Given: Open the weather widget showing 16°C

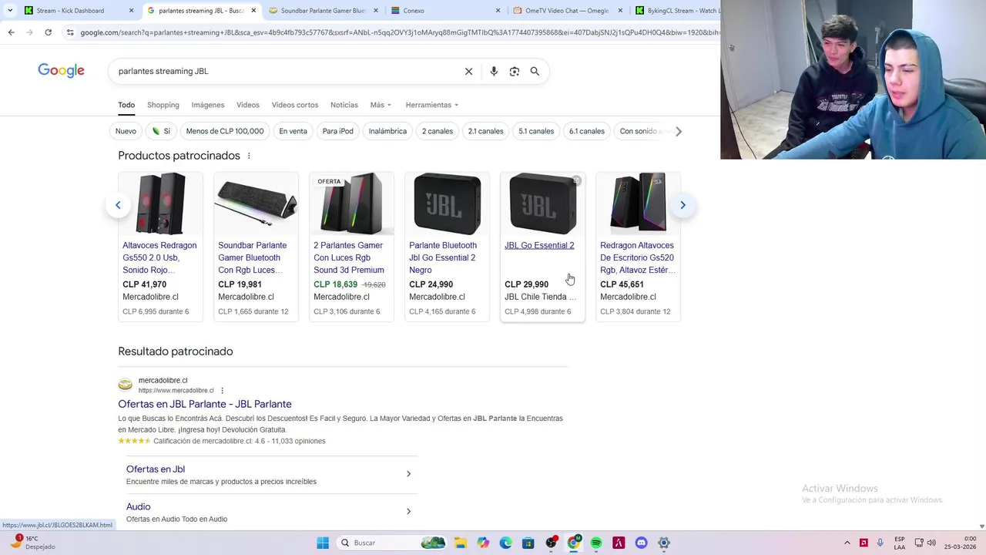Looking at the screenshot, I should (32, 543).
